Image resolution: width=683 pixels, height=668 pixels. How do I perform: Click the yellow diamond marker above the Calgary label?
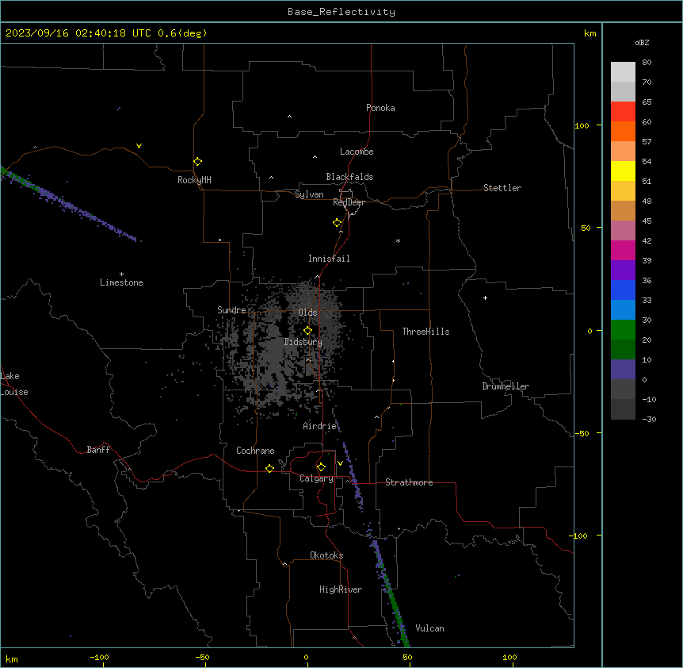[321, 466]
